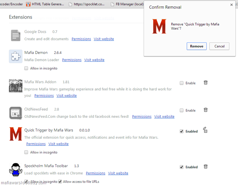
Task: Open FB Manager (local) bookmark
Action: pyautogui.click(x=127, y=4)
